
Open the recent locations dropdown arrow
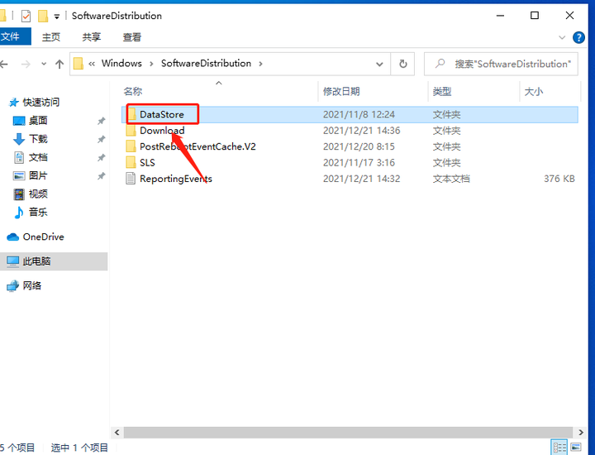(x=44, y=64)
